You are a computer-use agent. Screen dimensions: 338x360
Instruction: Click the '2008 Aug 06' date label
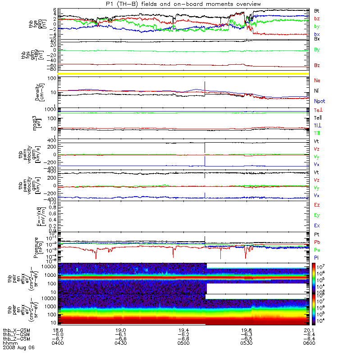tap(18, 347)
